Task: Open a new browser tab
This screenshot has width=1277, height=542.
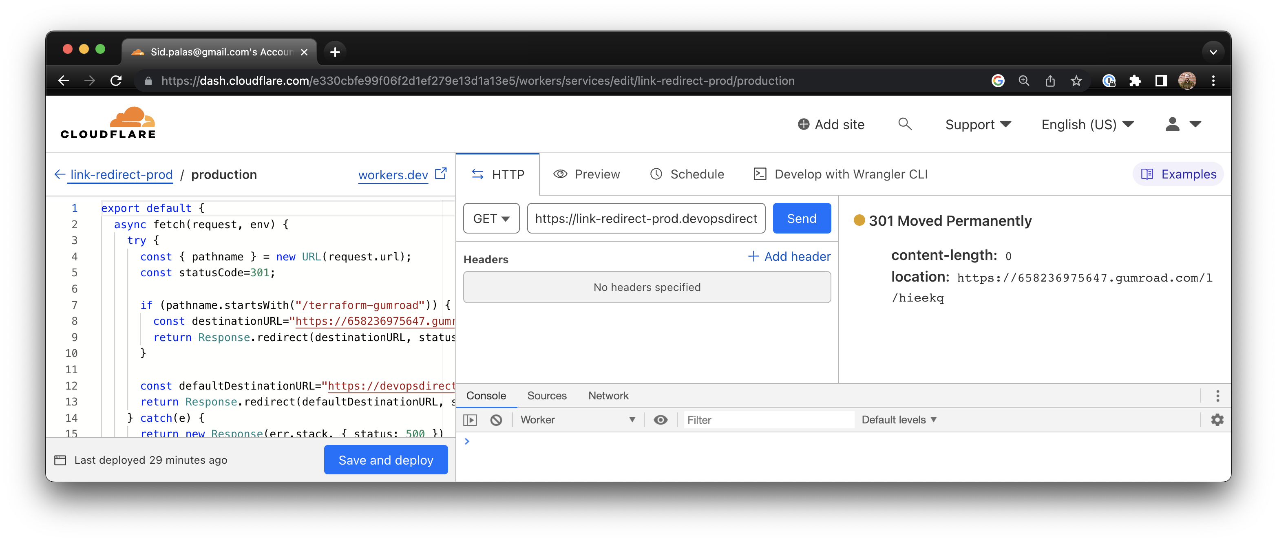Action: click(x=335, y=52)
